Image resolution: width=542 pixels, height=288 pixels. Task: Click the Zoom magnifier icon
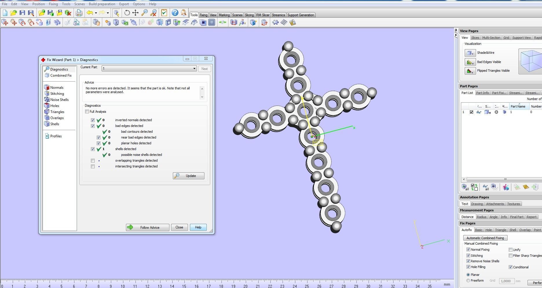144,13
